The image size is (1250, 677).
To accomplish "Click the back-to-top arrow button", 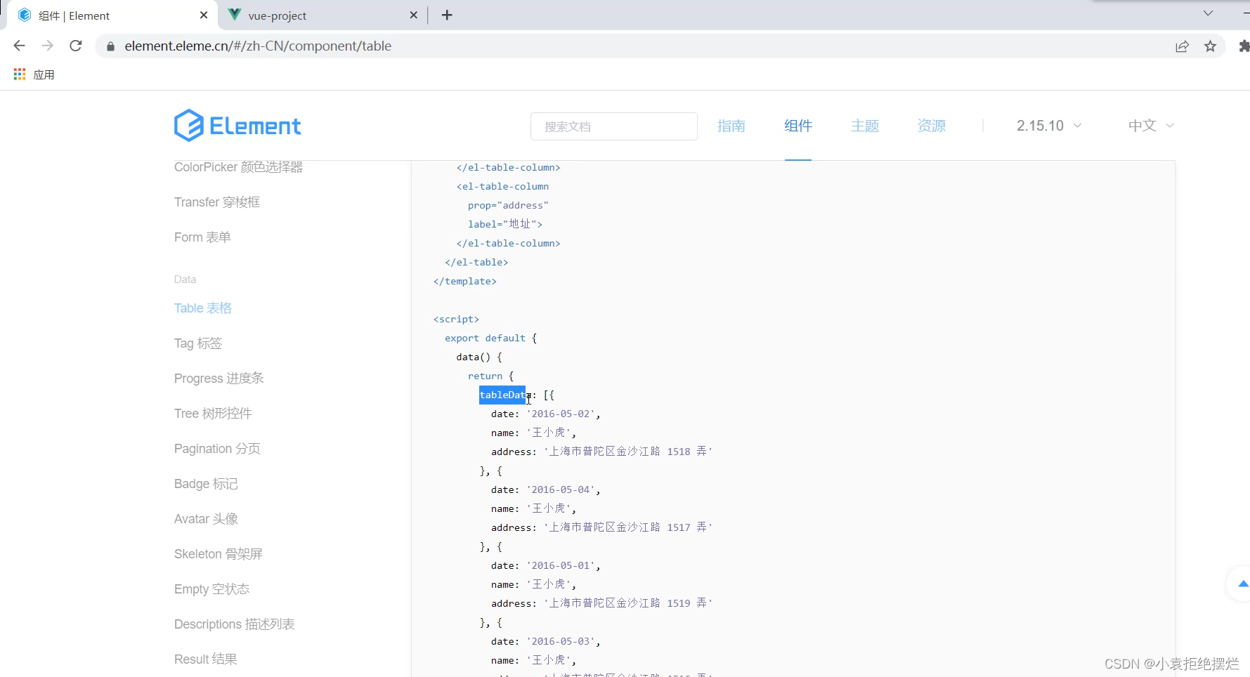I will pos(1242,584).
